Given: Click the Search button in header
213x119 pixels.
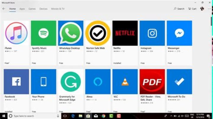Looking at the screenshot, I should pyautogui.click(x=179, y=9).
